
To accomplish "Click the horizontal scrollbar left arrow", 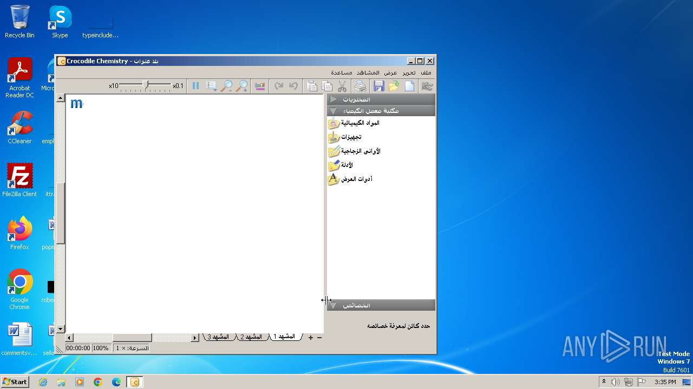I will coord(69,338).
